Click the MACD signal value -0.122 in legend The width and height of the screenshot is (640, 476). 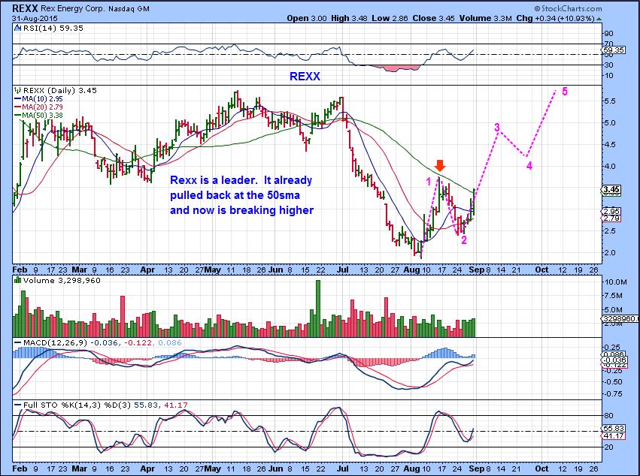pos(138,343)
